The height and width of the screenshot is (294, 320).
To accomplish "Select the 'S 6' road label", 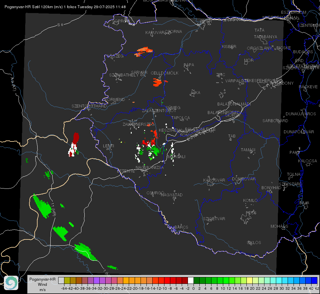I will (60, 25).
